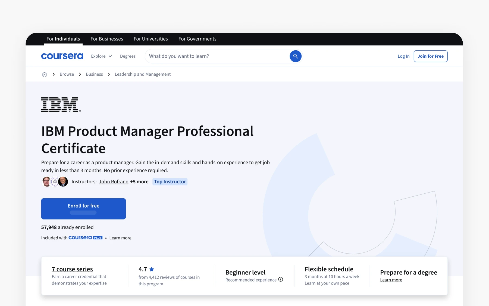The height and width of the screenshot is (306, 489).
Task: Click the Join for Free button
Action: [x=431, y=56]
